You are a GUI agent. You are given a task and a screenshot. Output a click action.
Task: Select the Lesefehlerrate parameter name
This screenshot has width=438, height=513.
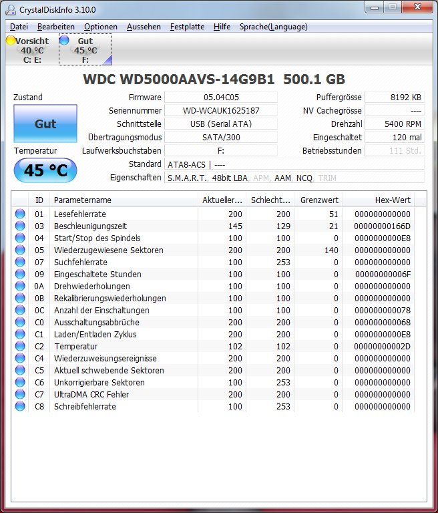(x=80, y=214)
